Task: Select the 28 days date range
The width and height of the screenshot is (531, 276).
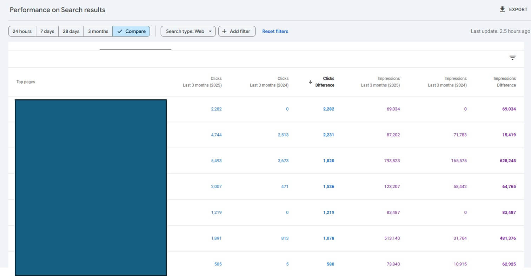Action: click(71, 31)
